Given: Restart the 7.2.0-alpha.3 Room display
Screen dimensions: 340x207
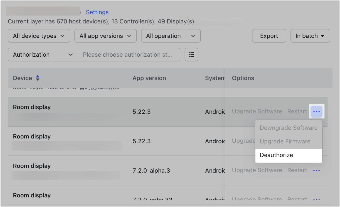Looking at the screenshot, I should 297,170.
